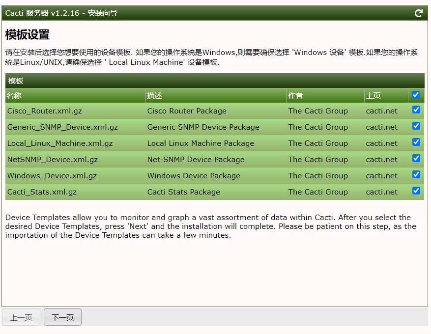Click cacti.net in the Cacti_Stats row

tap(381, 192)
